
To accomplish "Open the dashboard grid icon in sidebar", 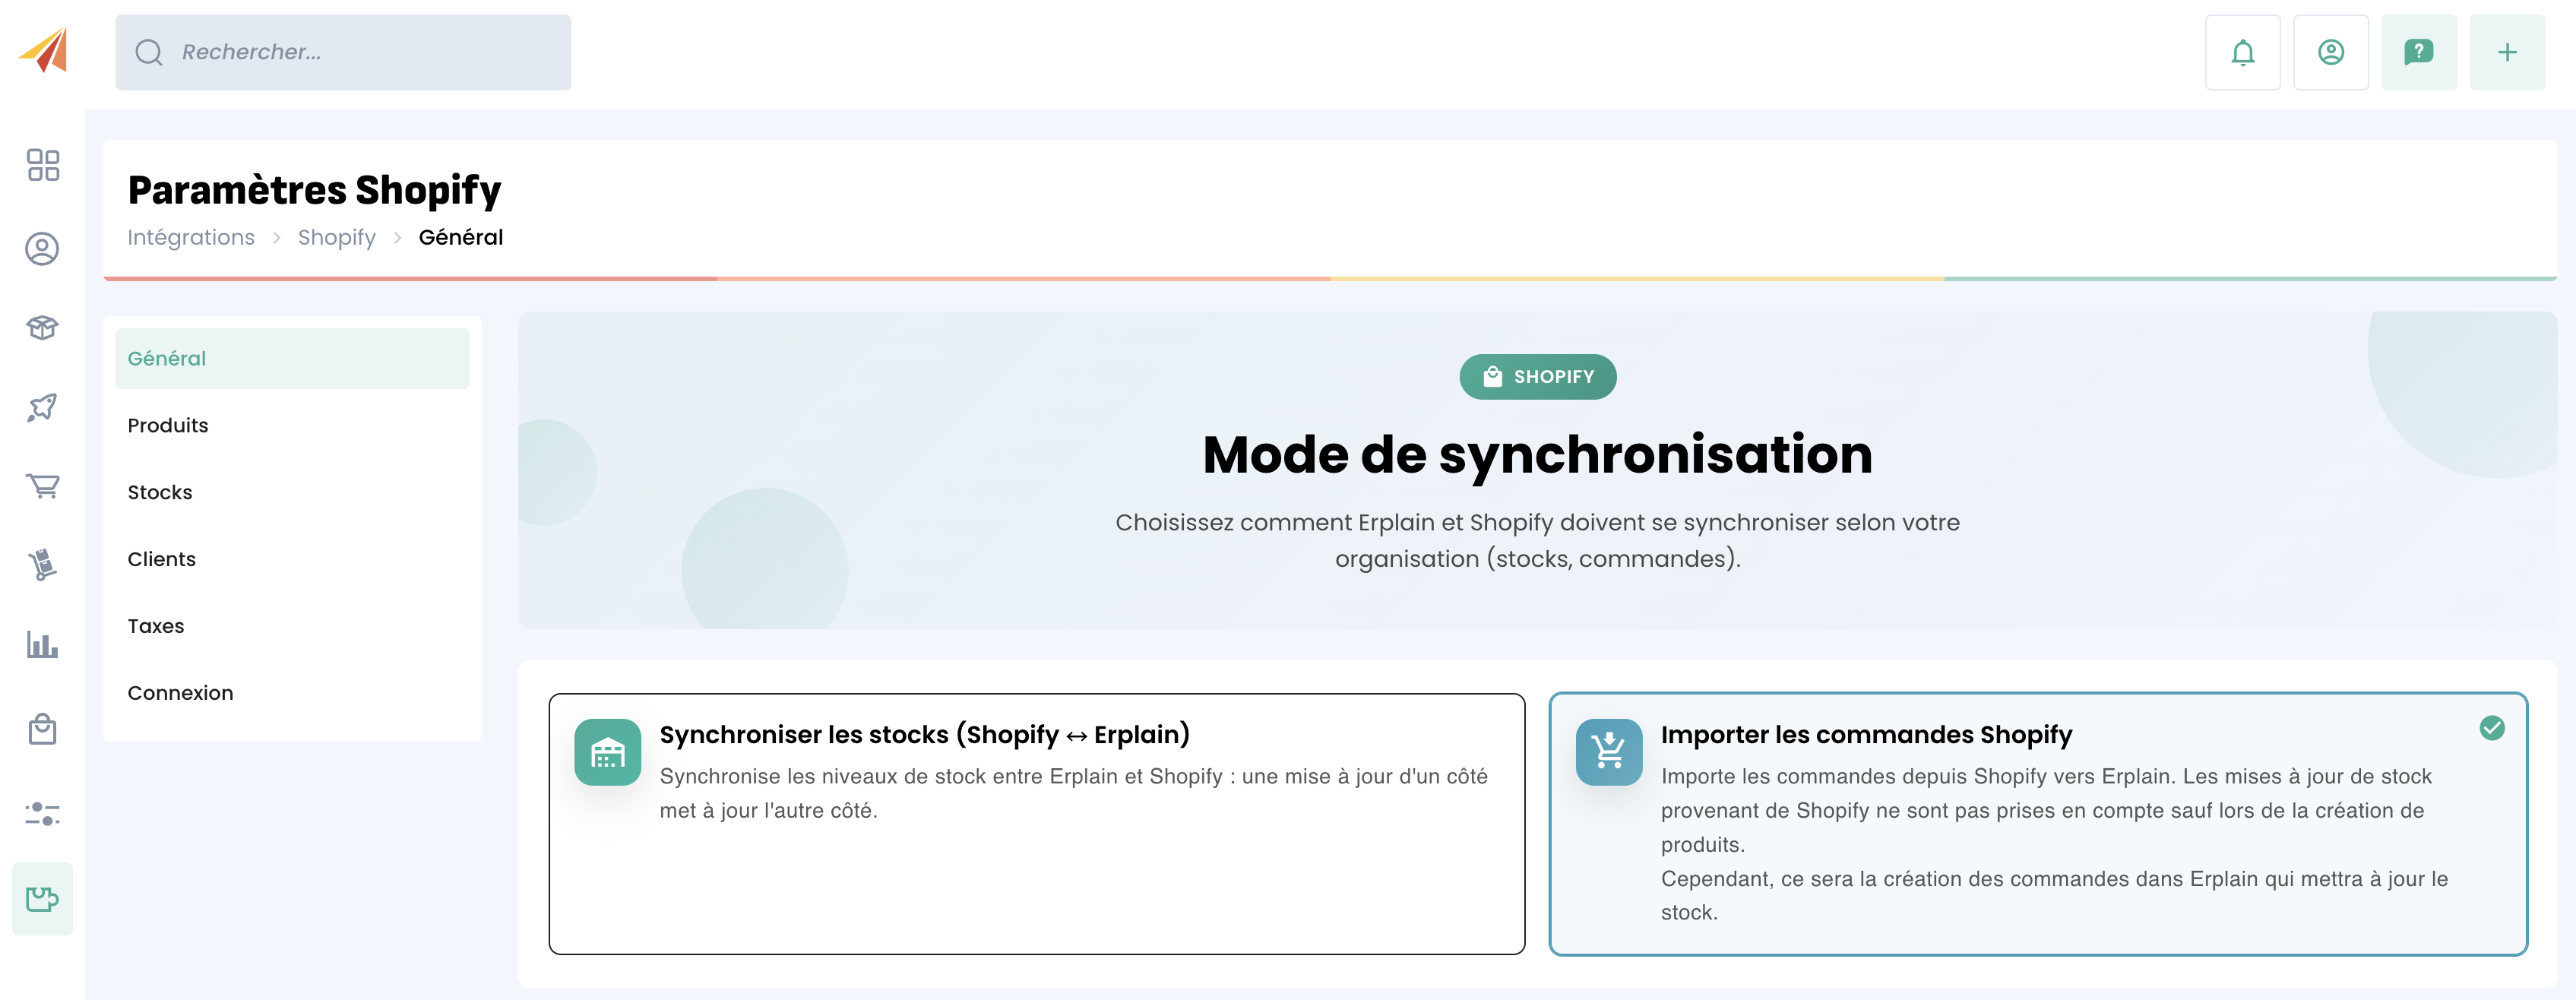I will (x=42, y=165).
